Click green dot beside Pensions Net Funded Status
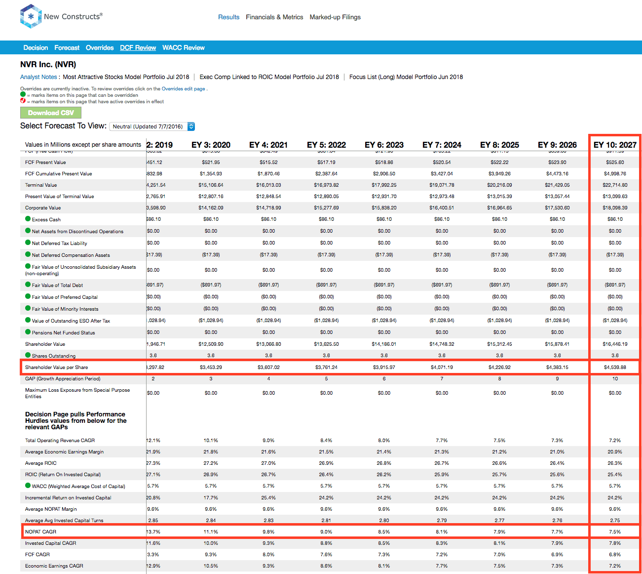 (28, 332)
